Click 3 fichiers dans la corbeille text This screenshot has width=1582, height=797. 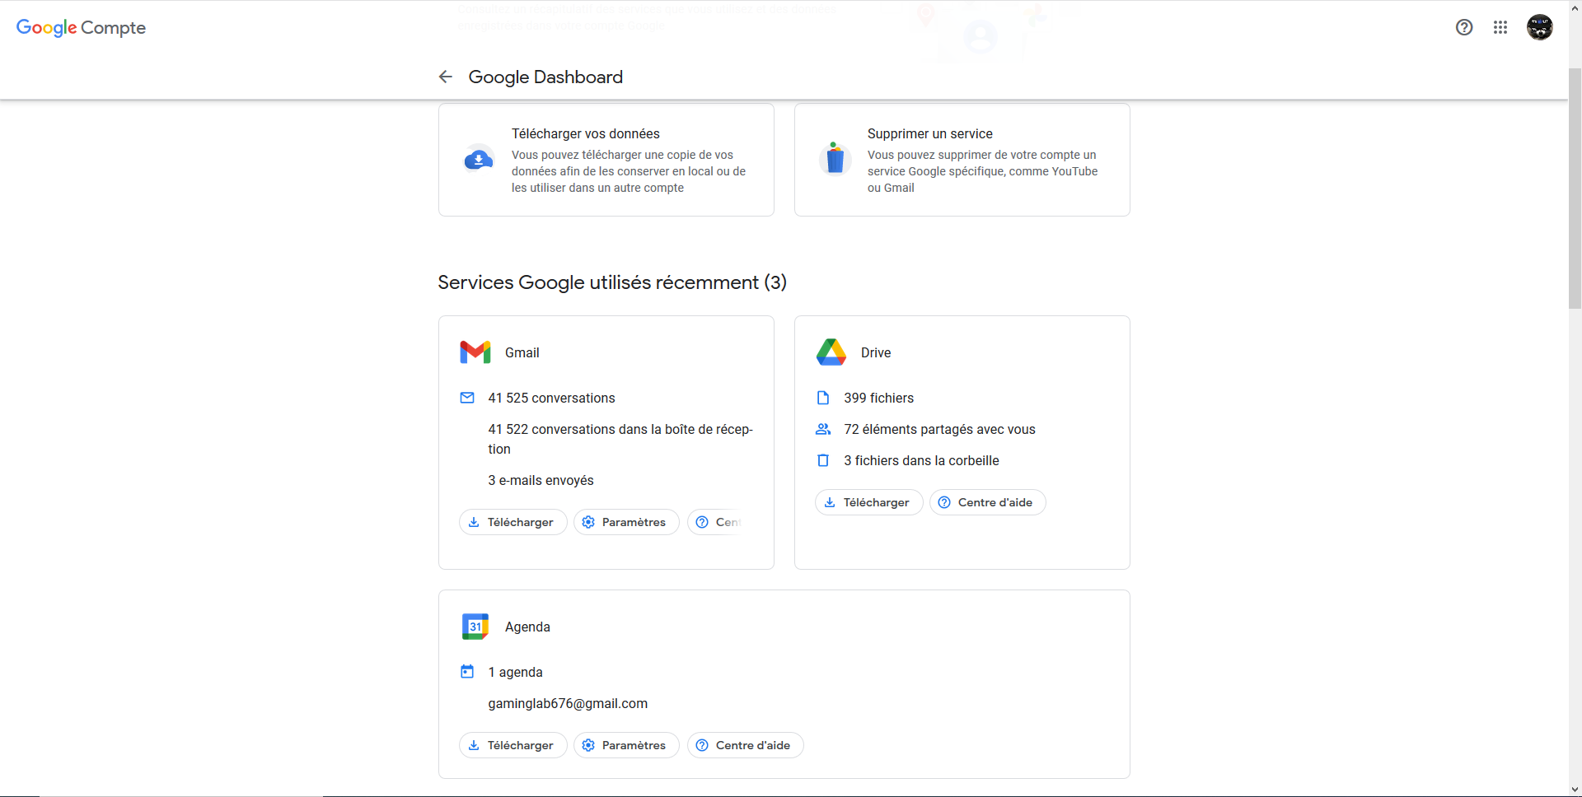click(x=921, y=460)
